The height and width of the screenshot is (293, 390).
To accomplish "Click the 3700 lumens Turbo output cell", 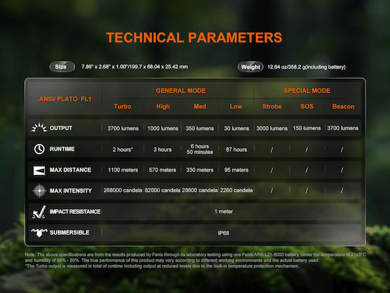I will (x=123, y=128).
